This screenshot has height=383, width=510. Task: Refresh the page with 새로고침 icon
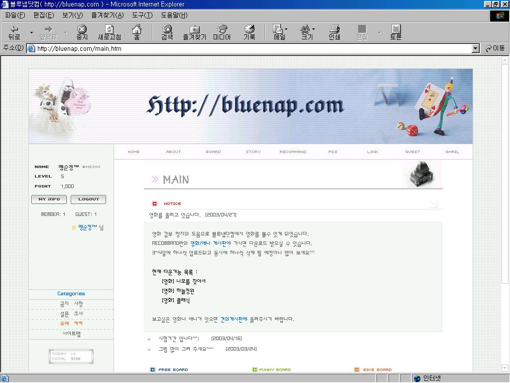[109, 32]
